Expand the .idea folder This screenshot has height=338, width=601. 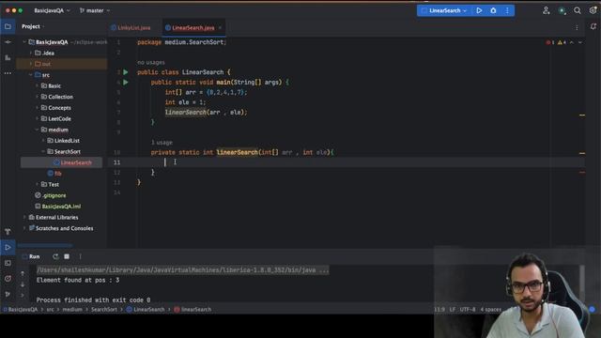click(31, 53)
